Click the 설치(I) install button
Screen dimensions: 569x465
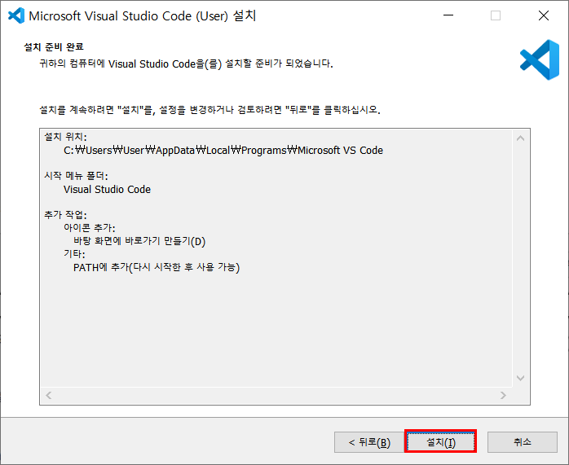[x=440, y=442]
